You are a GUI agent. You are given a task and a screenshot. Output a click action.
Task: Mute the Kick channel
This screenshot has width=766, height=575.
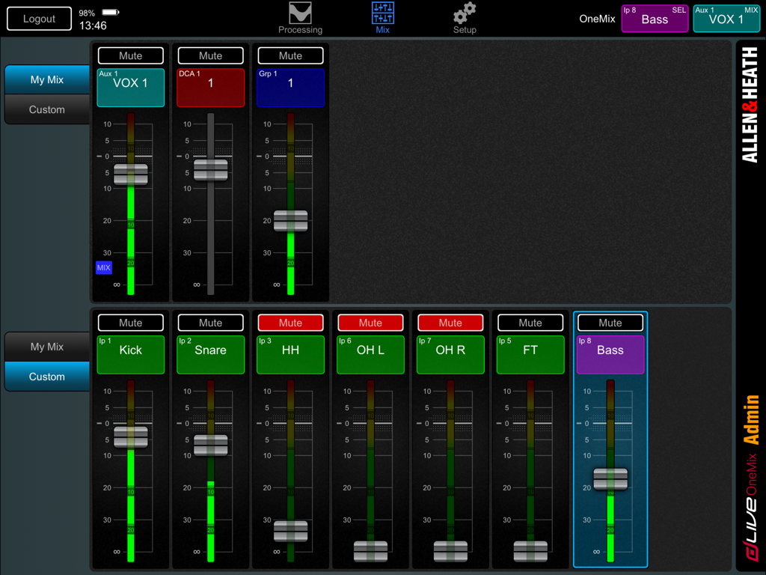click(x=130, y=322)
